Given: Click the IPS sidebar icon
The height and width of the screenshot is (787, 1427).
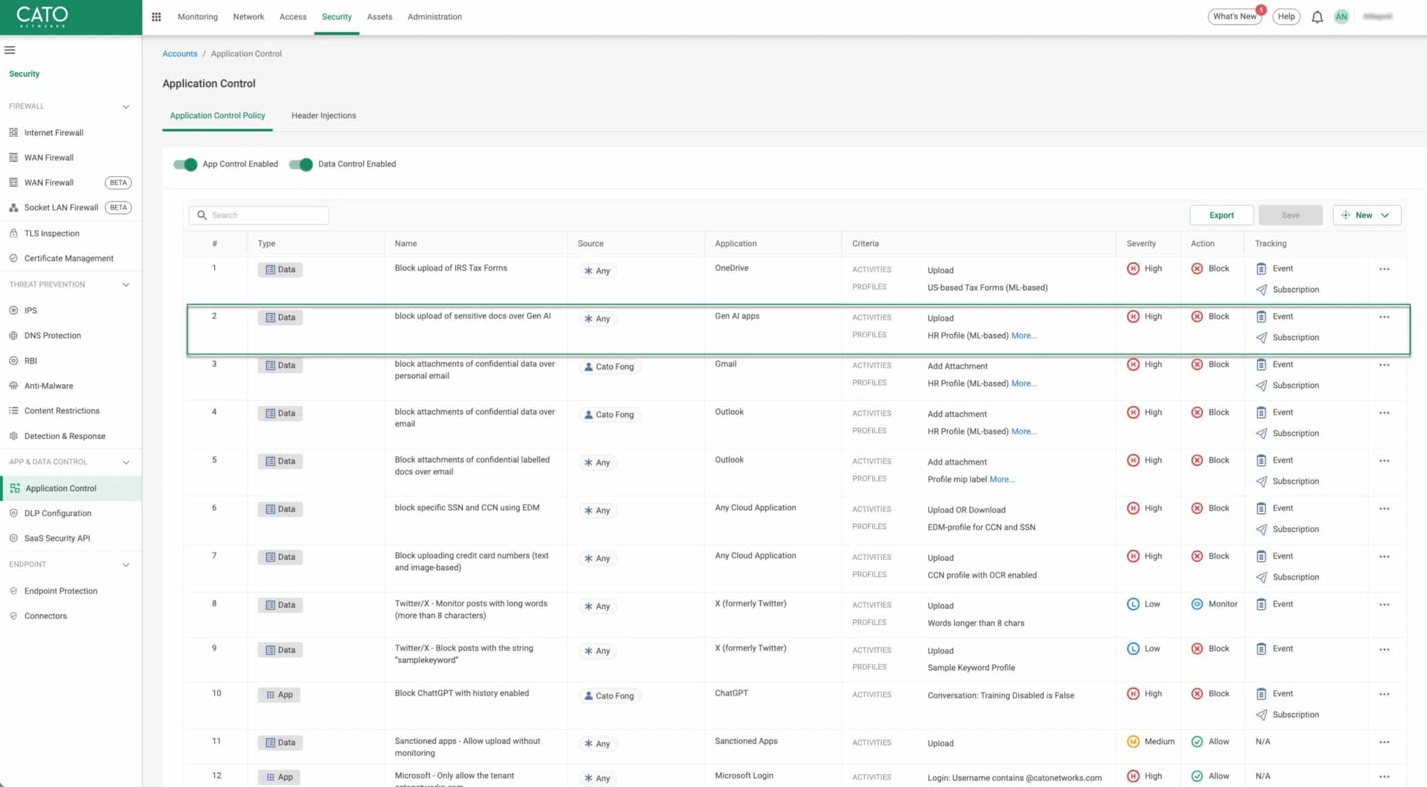Looking at the screenshot, I should (x=14, y=310).
